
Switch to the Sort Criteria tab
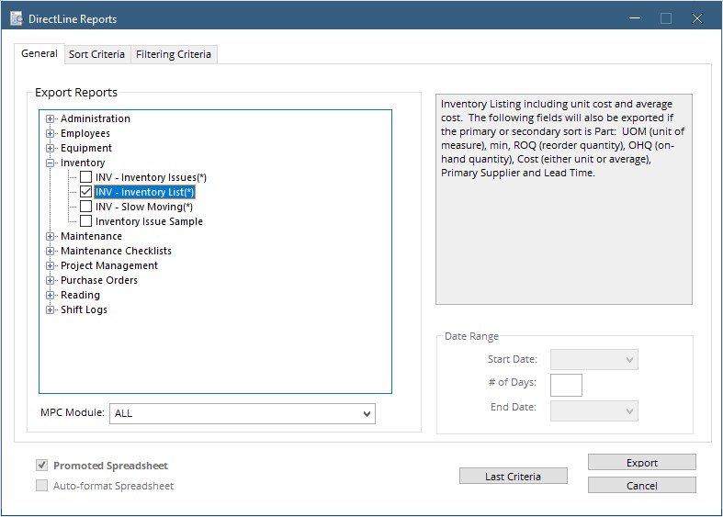click(x=96, y=54)
